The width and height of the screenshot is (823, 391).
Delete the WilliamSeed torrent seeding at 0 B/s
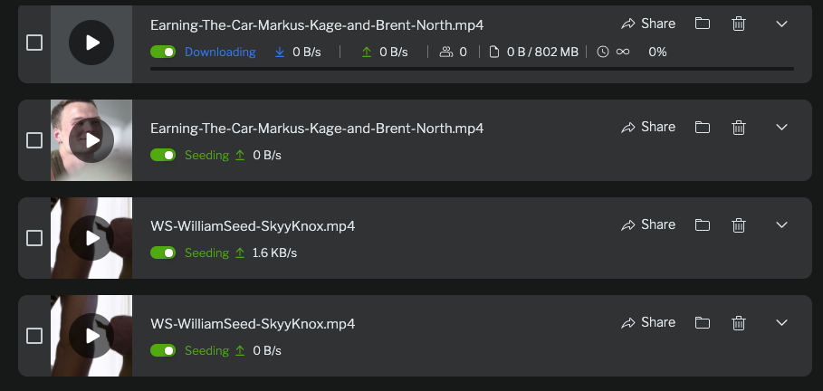(739, 322)
